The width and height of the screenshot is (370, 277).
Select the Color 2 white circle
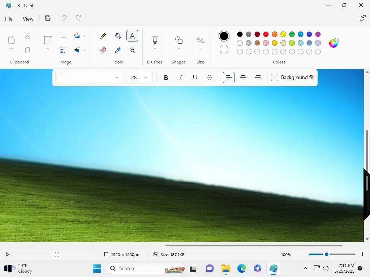[x=224, y=49]
